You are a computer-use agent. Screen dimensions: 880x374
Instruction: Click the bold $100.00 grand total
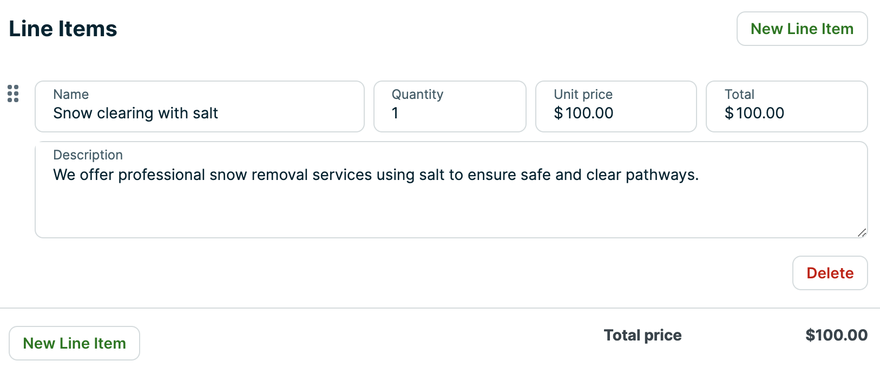click(836, 335)
